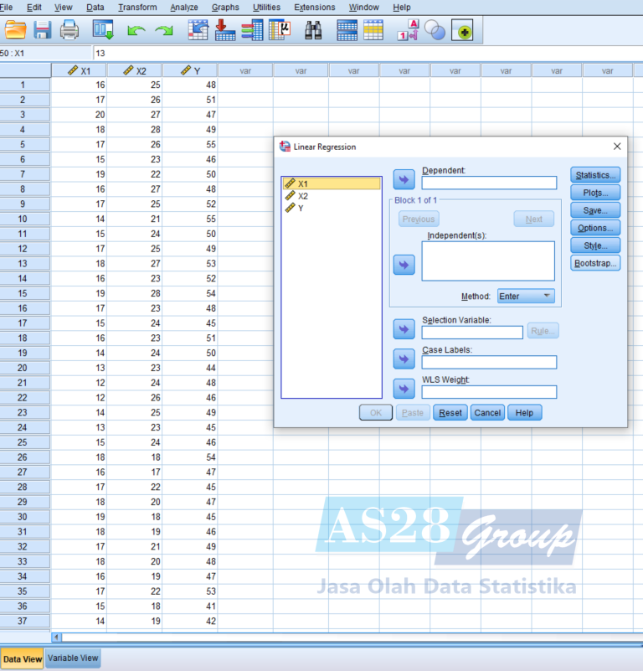The height and width of the screenshot is (671, 643).
Task: Open the Analyze menu
Action: point(183,8)
